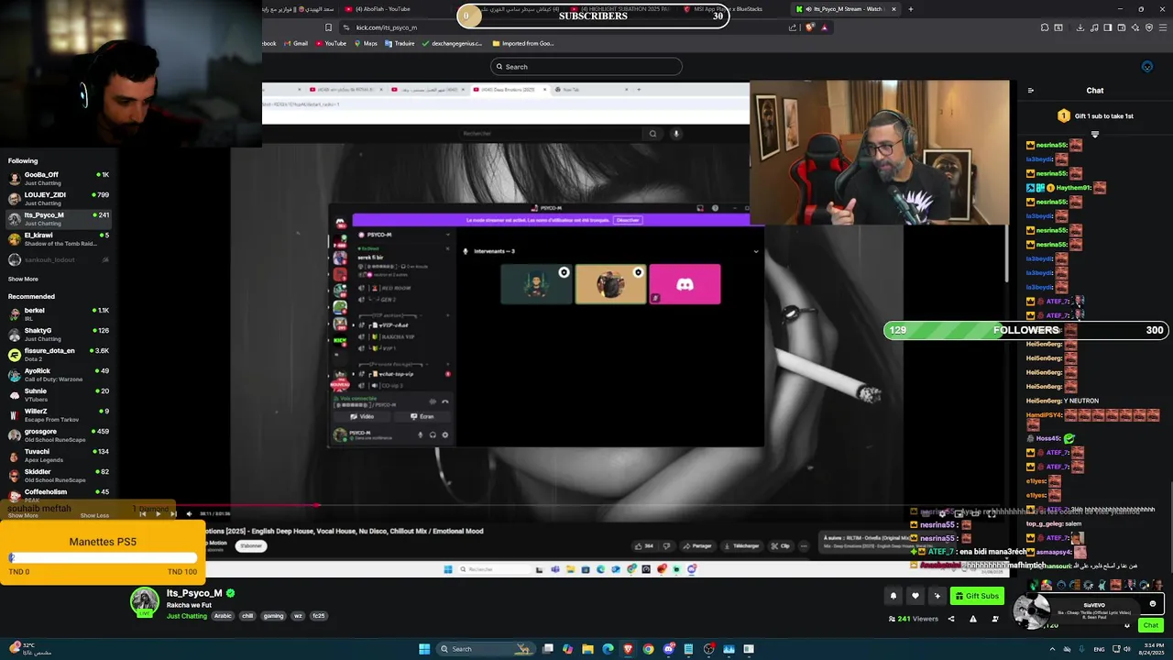This screenshot has width=1173, height=660.
Task: Open the Maps bookmark
Action: pos(366,43)
